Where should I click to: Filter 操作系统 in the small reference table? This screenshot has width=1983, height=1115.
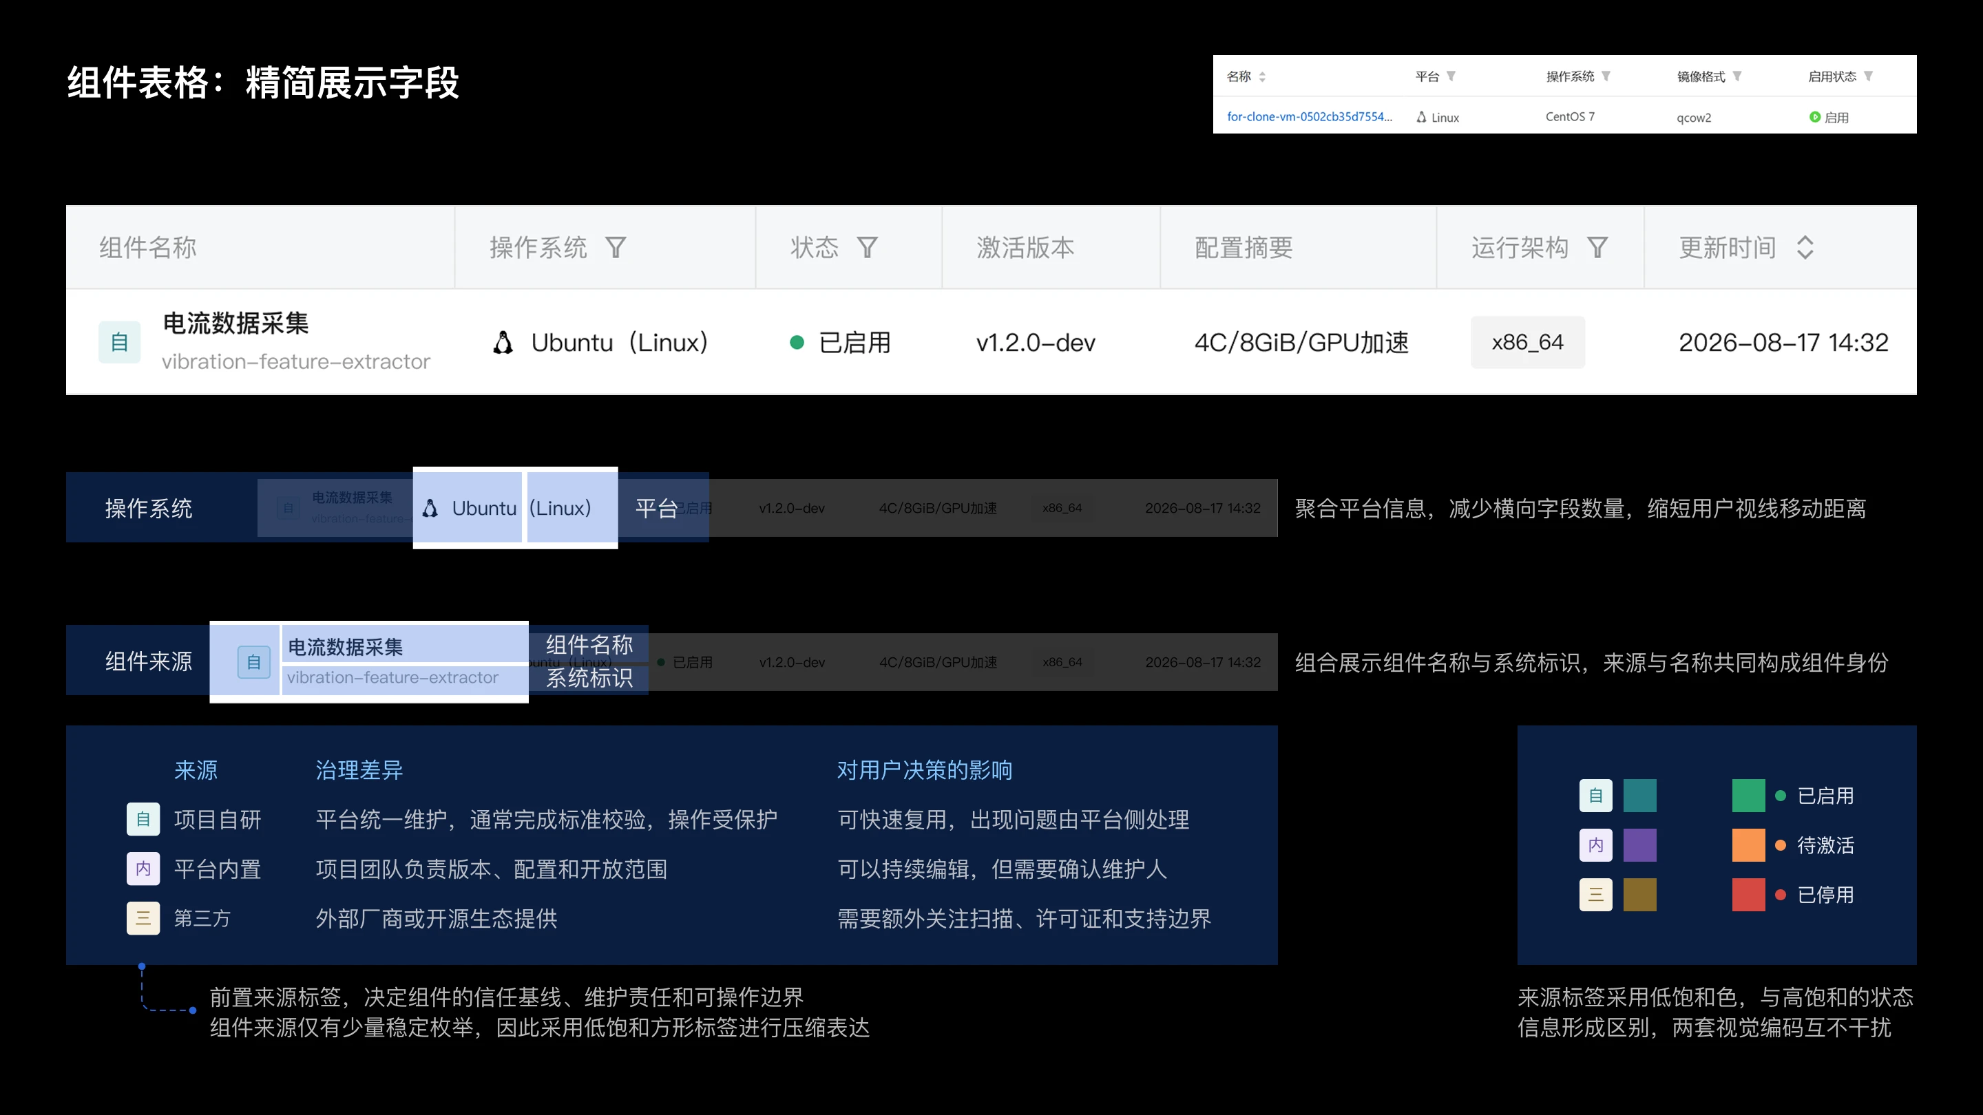click(x=1605, y=76)
